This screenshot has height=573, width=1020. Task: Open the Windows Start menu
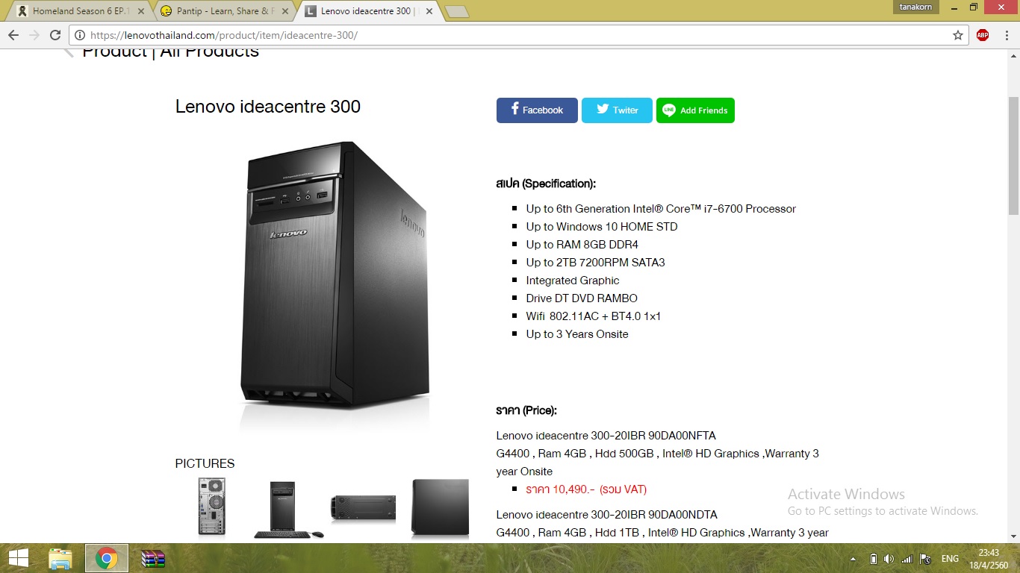click(19, 558)
